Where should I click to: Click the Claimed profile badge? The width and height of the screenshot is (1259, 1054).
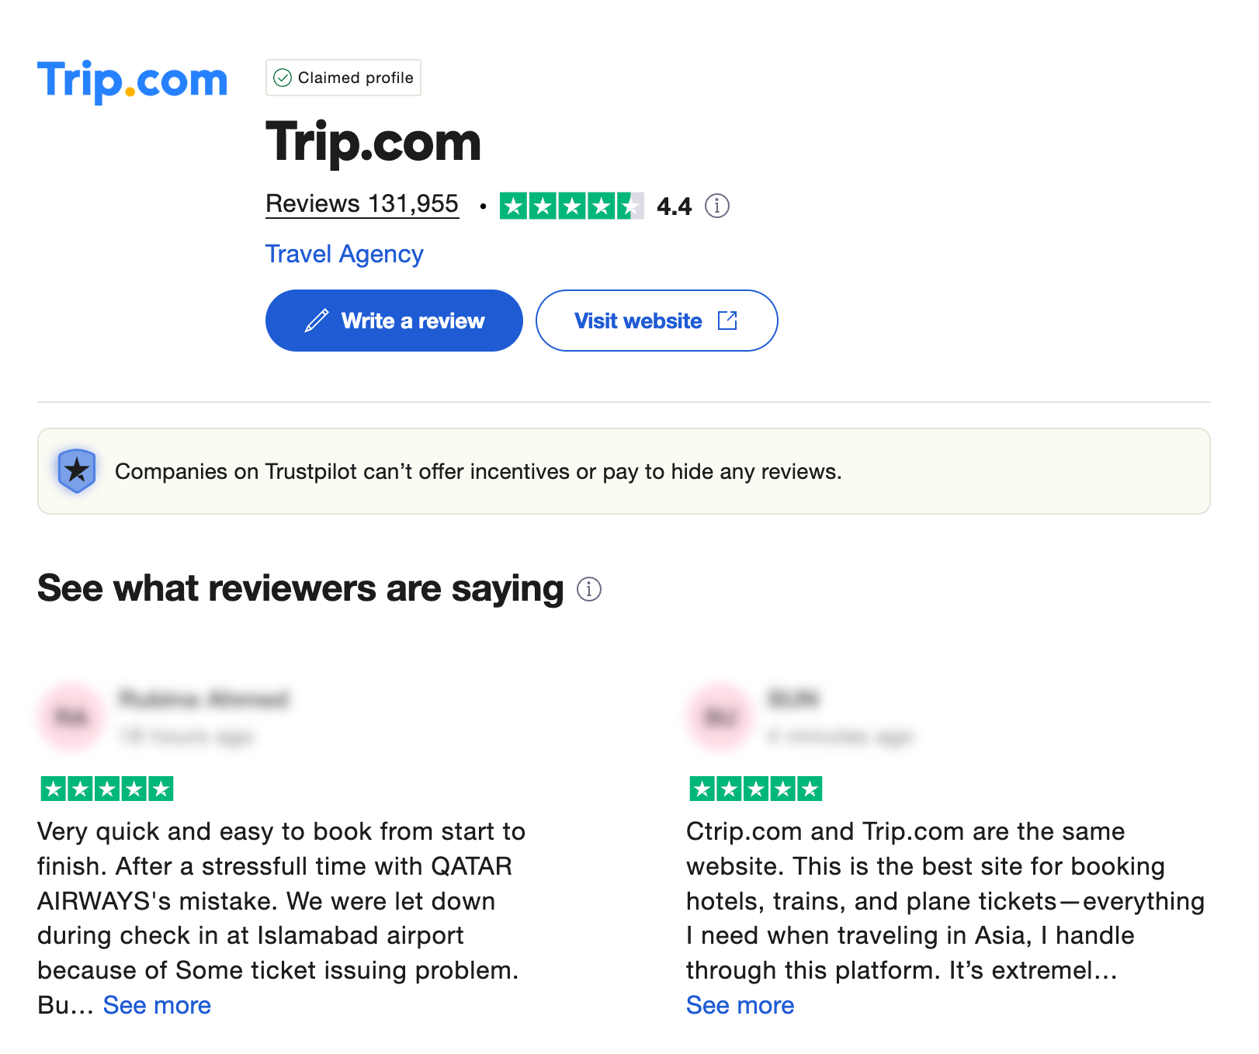343,78
